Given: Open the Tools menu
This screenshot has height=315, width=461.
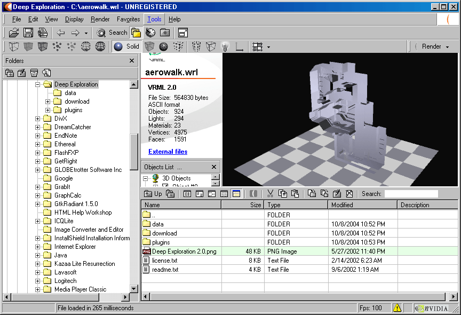Looking at the screenshot, I should click(154, 19).
